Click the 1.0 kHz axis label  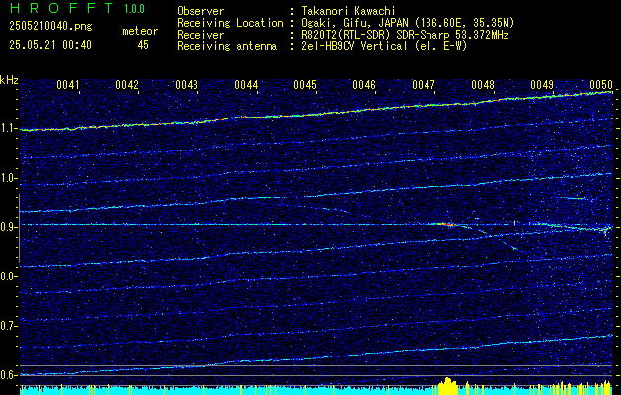coord(8,178)
